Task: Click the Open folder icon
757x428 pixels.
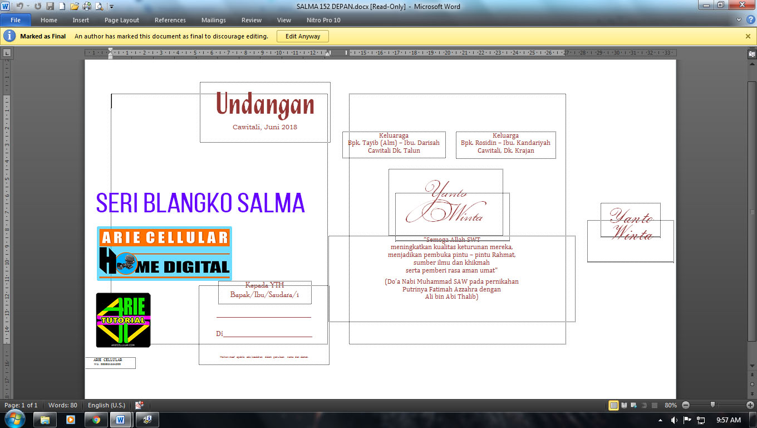Action: [x=75, y=6]
